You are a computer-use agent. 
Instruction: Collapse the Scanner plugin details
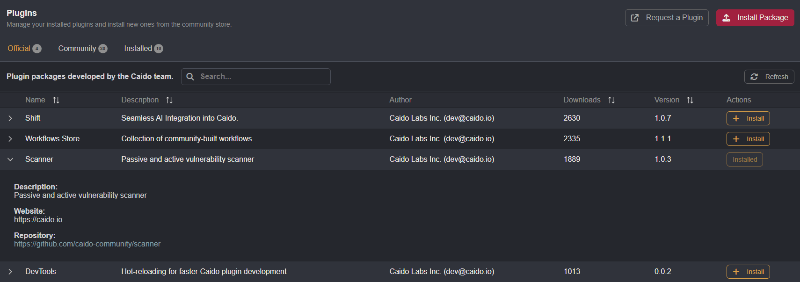10,159
